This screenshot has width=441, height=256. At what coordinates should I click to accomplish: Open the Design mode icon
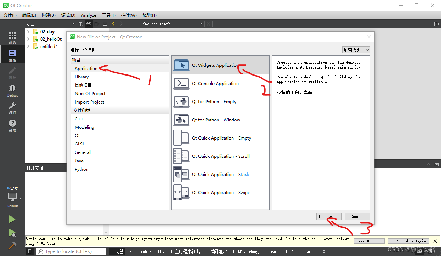tap(12, 73)
